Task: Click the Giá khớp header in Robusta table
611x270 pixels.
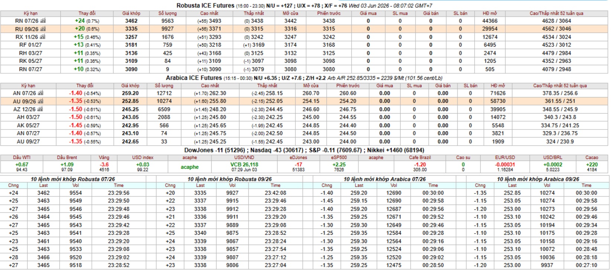Action: click(131, 13)
